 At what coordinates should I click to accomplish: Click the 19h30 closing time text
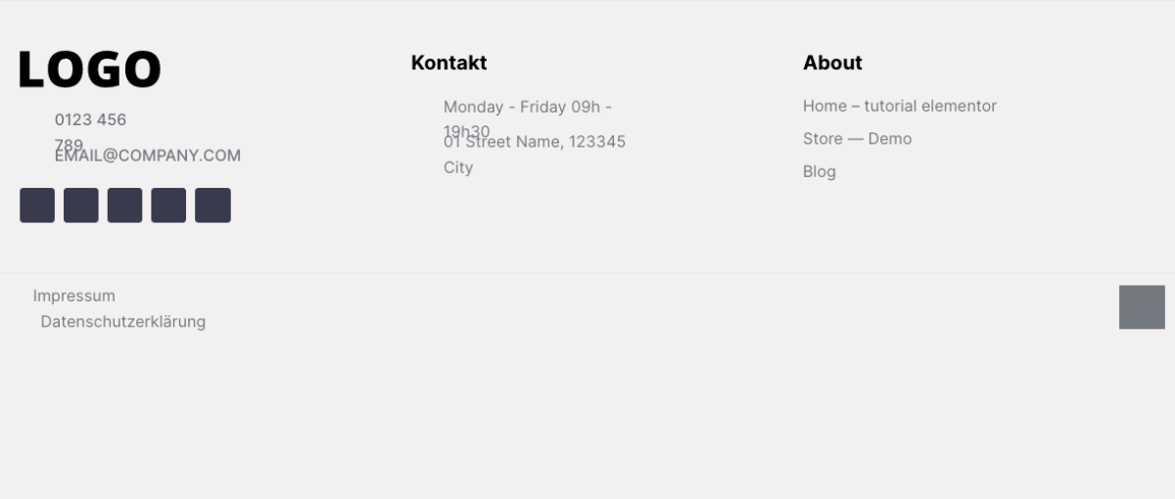click(466, 131)
